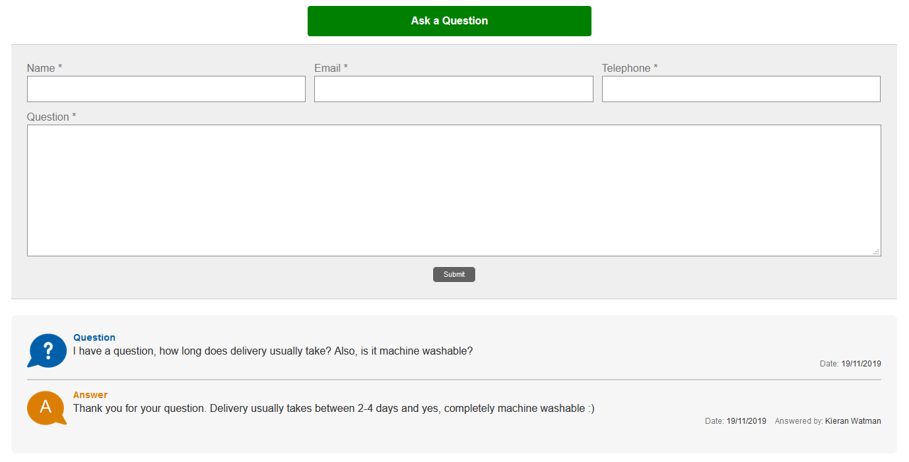Click inside the large Question textarea
Screen dimensions: 909x462
pyautogui.click(x=454, y=190)
